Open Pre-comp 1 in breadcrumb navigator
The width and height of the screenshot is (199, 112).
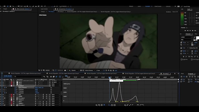[x=61, y=11]
